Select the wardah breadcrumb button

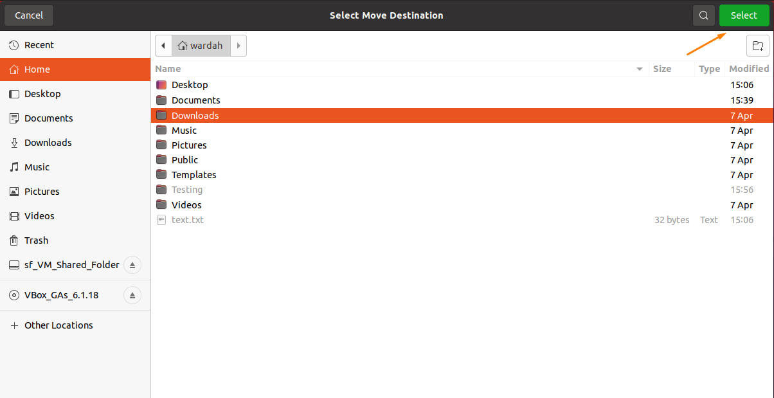(x=201, y=45)
